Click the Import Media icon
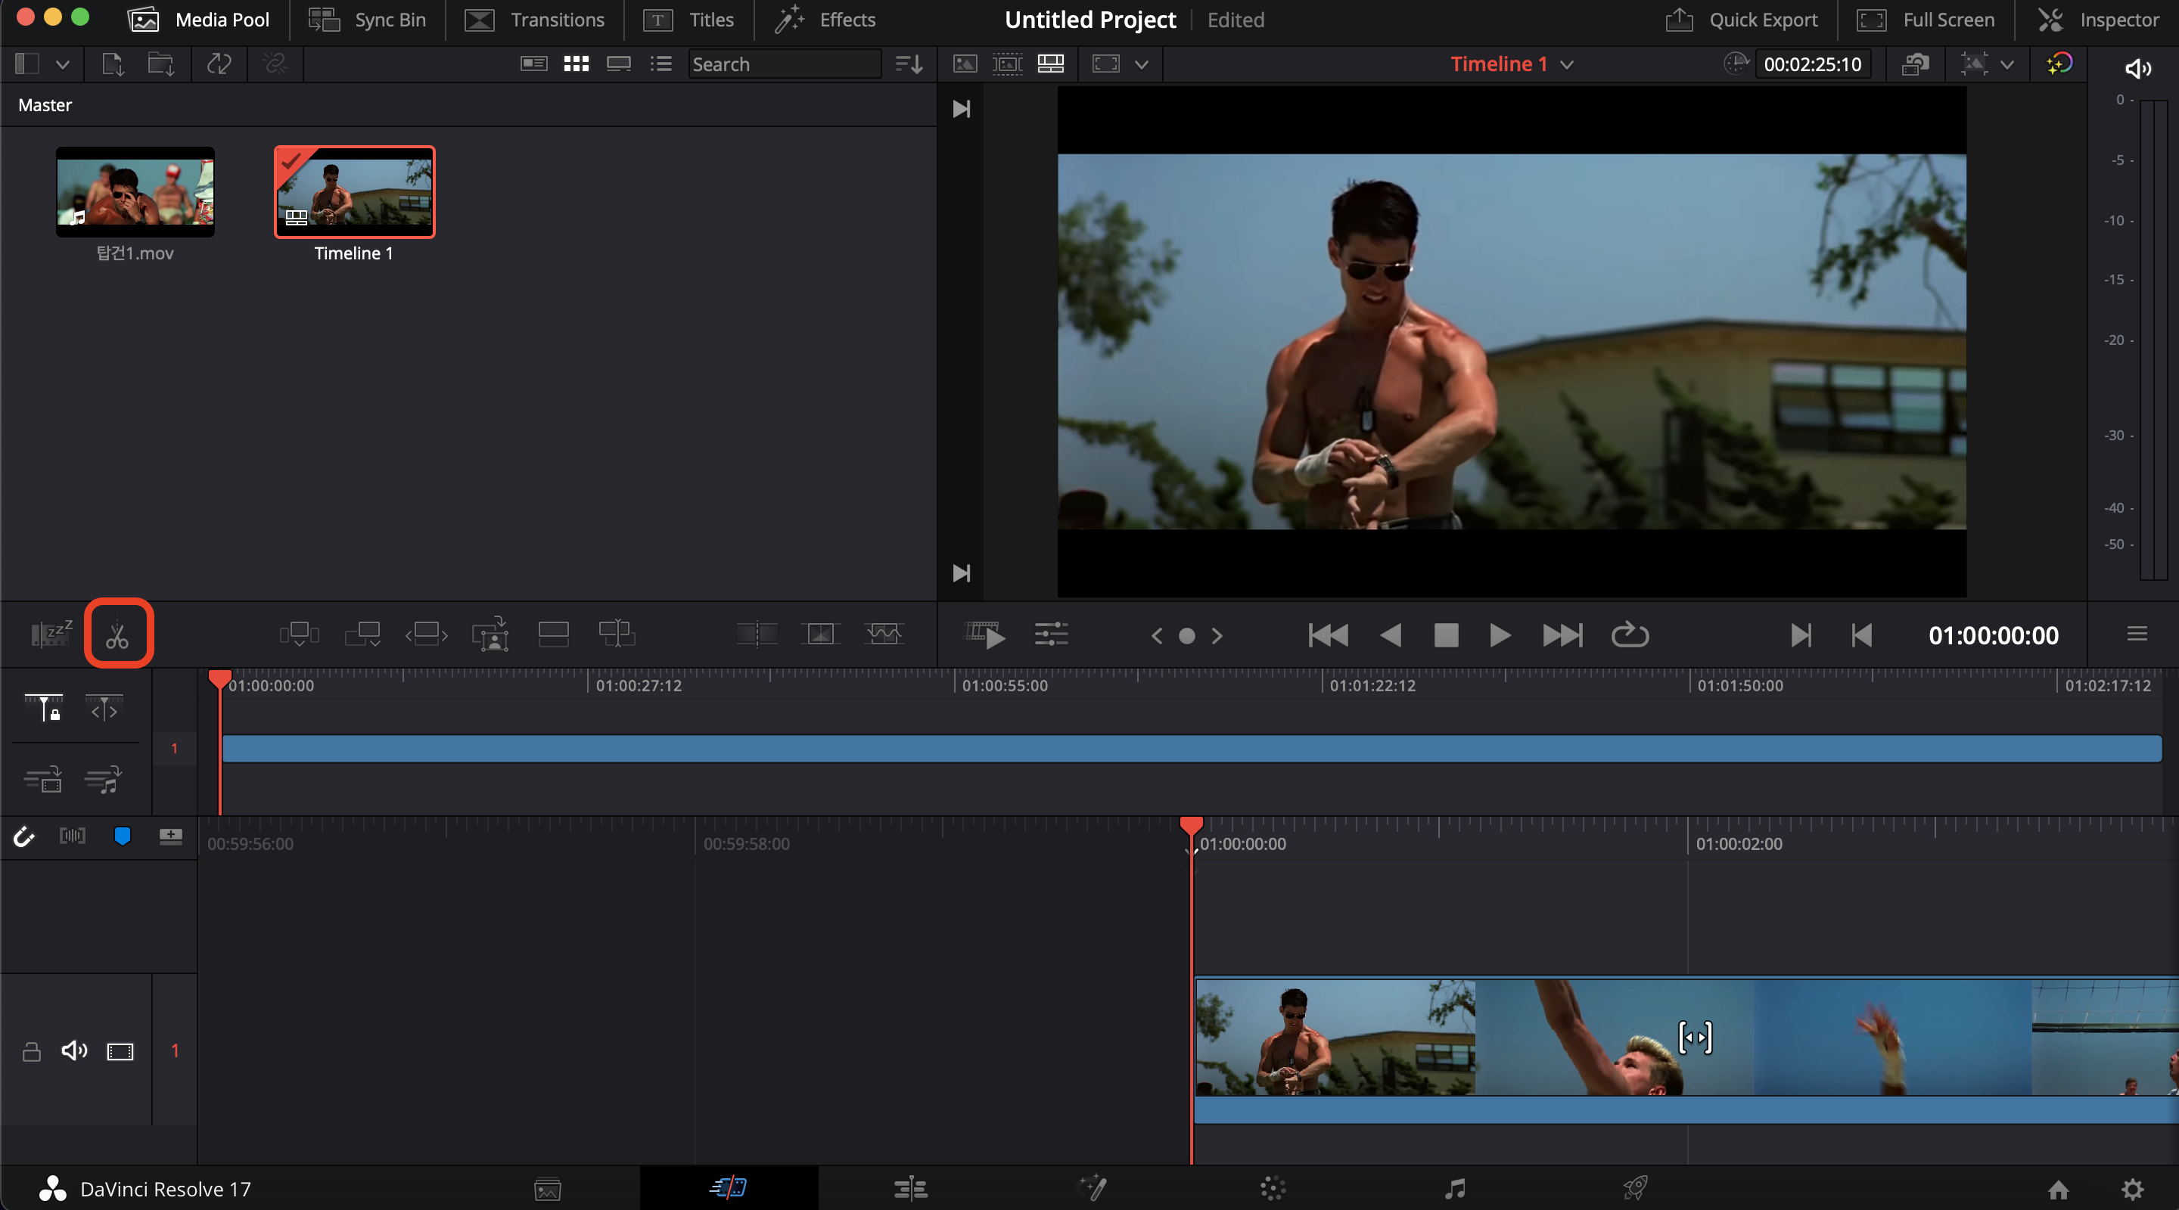The image size is (2179, 1210). pyautogui.click(x=113, y=64)
